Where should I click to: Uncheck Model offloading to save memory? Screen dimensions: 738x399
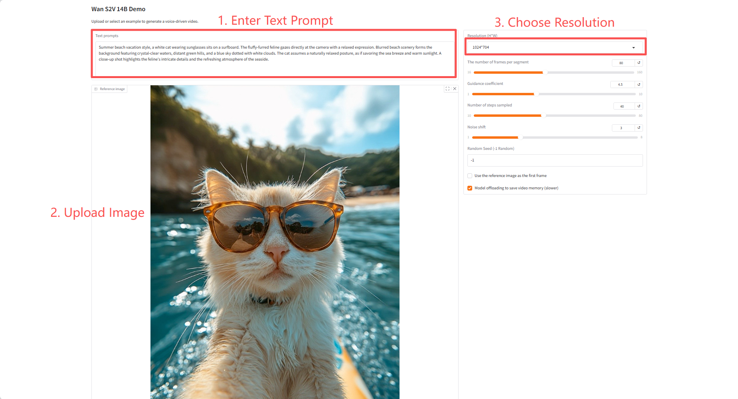click(470, 188)
